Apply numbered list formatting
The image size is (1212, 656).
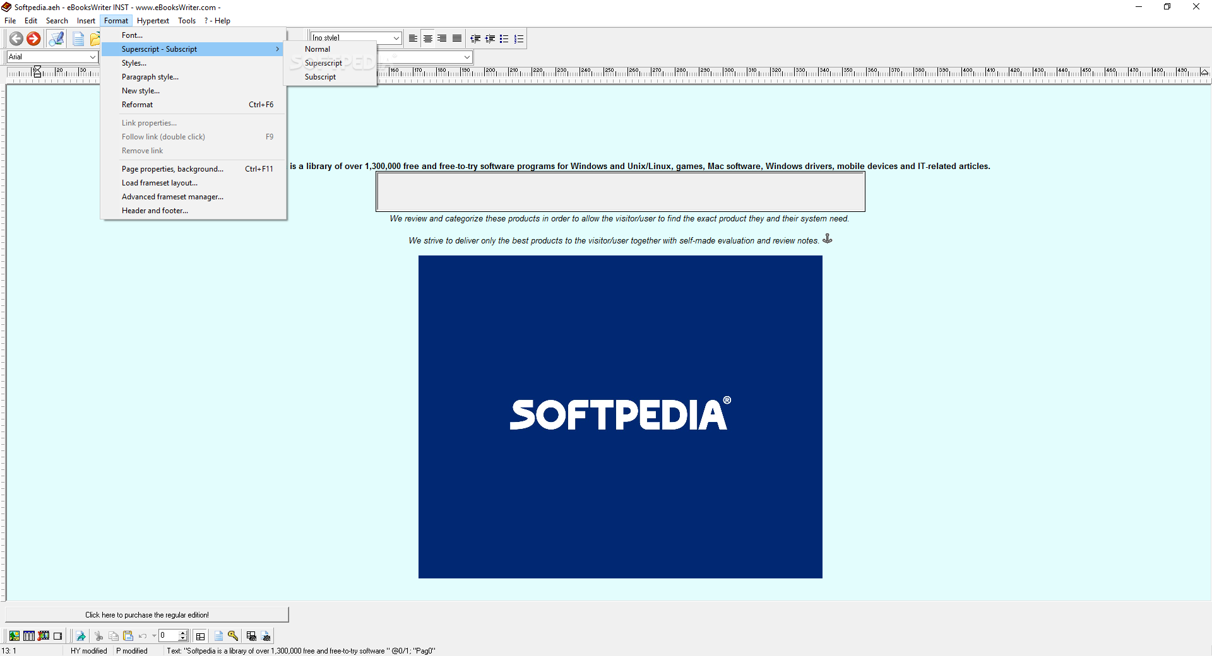(x=519, y=38)
